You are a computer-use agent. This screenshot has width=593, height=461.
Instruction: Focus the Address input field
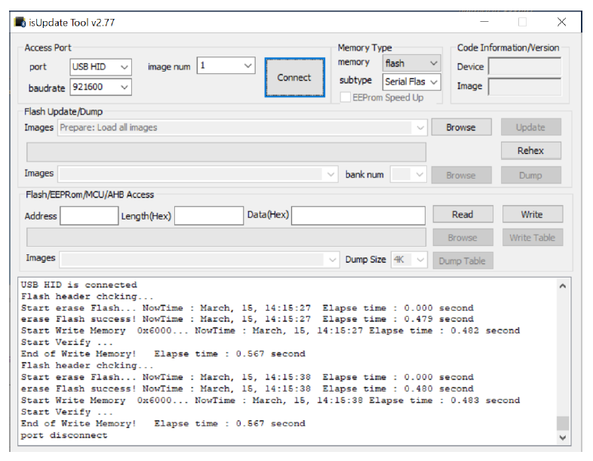click(89, 216)
